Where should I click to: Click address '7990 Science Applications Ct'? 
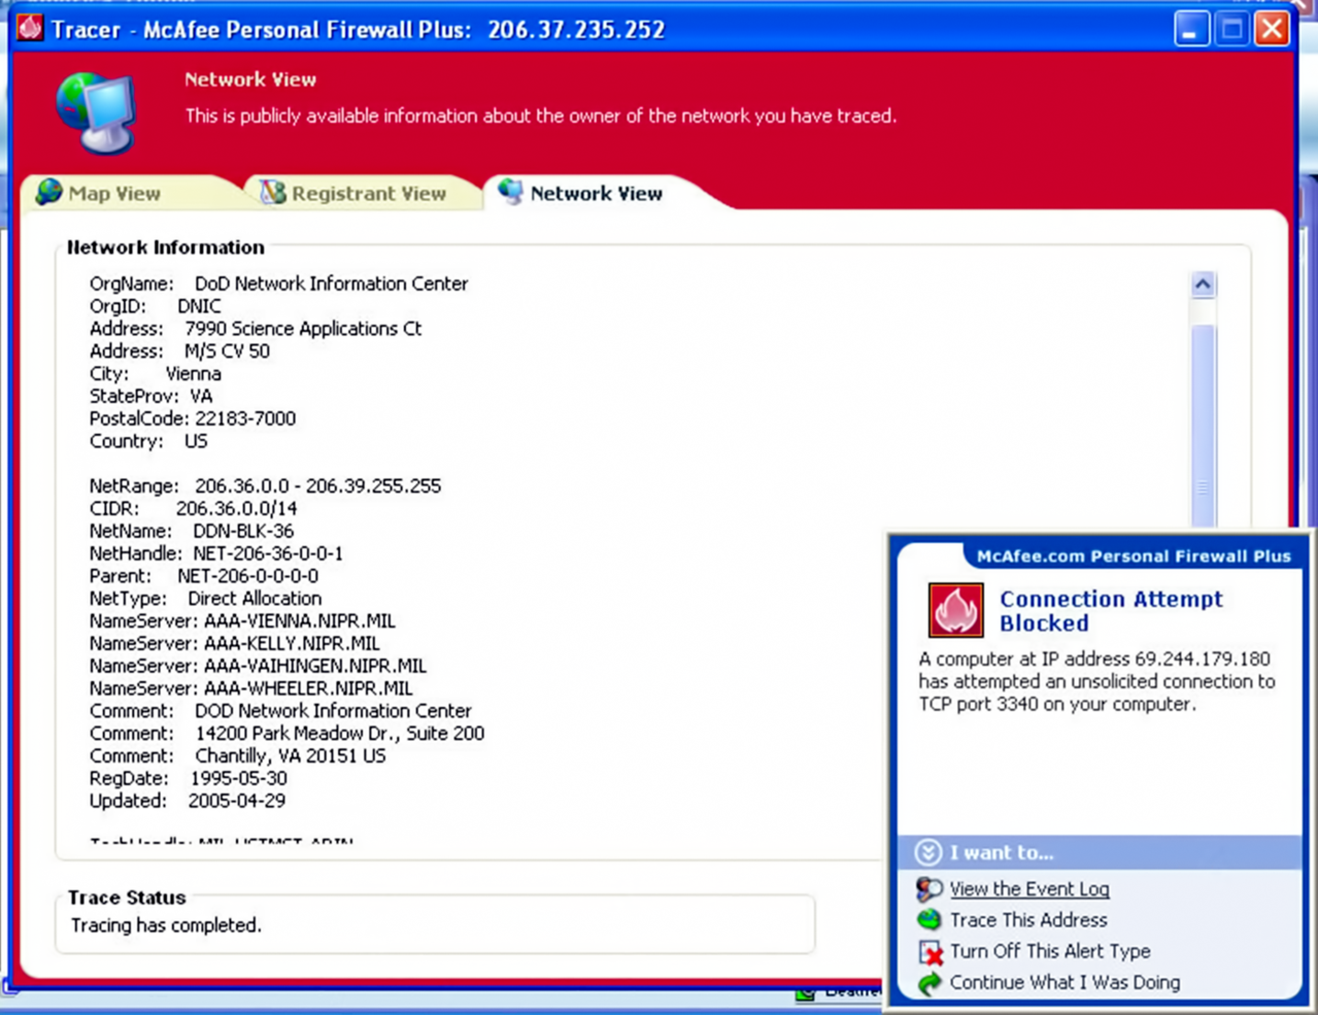pyautogui.click(x=303, y=329)
